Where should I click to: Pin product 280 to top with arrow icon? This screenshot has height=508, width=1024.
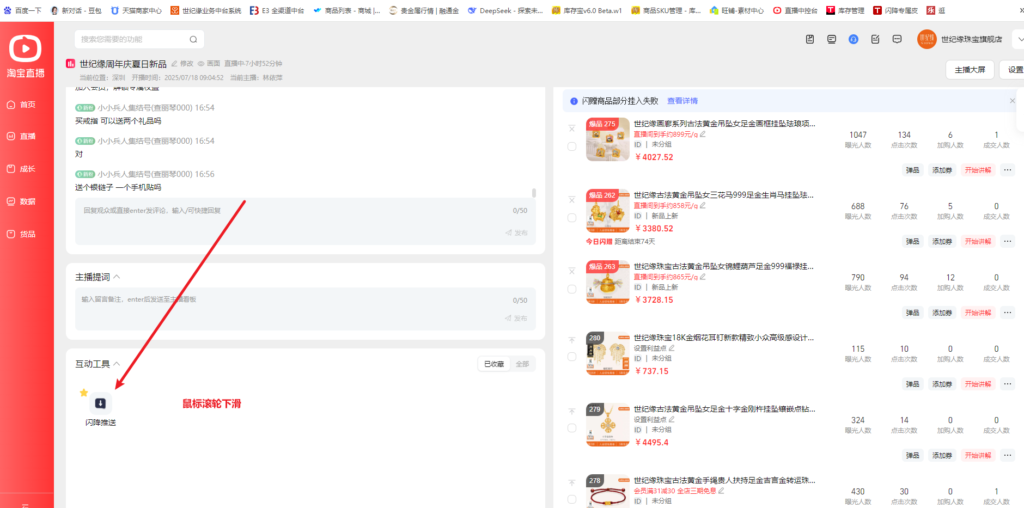572,340
